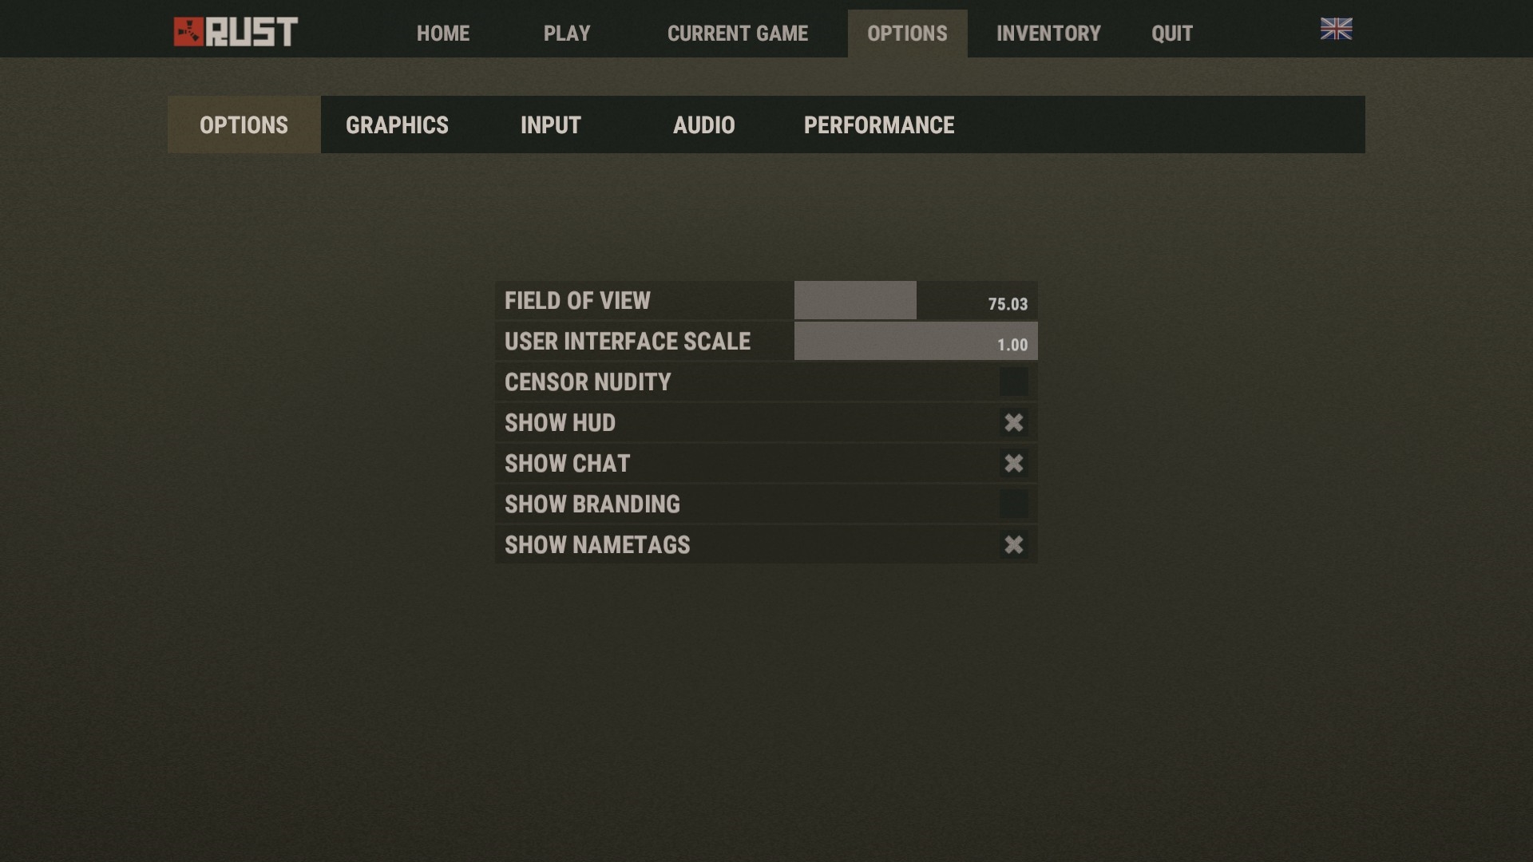Click the OPTIONS navigation tab
This screenshot has width=1533, height=862.
(908, 33)
